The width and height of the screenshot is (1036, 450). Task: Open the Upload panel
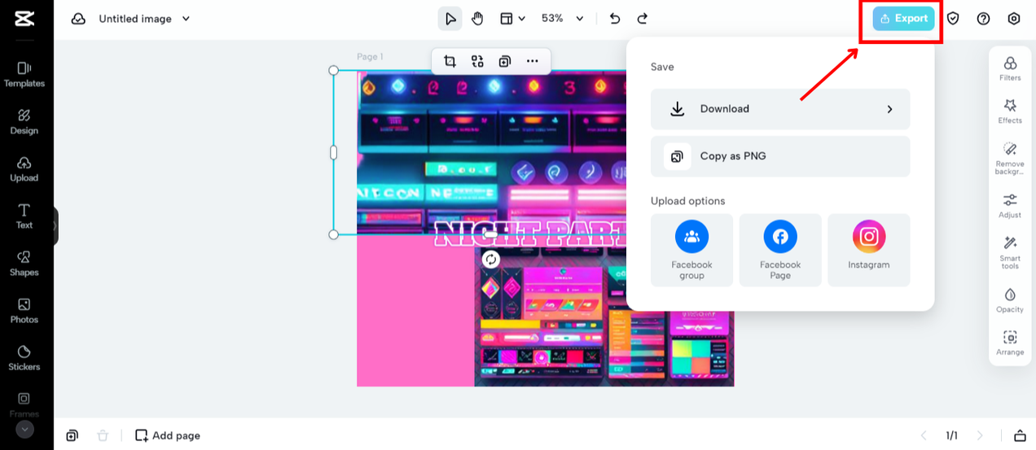tap(24, 169)
